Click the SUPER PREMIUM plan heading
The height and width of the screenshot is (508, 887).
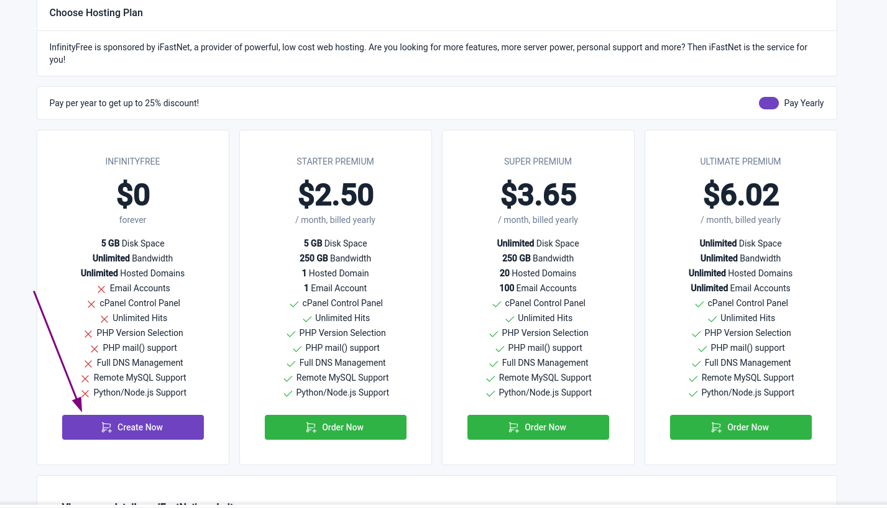[538, 161]
